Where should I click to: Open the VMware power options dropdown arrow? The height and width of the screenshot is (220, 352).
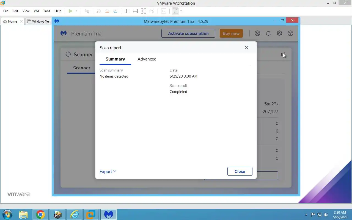(76, 11)
